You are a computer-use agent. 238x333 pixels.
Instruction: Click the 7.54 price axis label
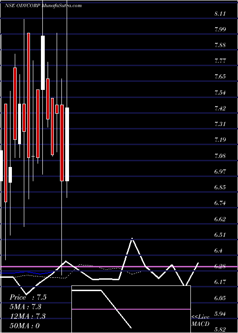220,93
